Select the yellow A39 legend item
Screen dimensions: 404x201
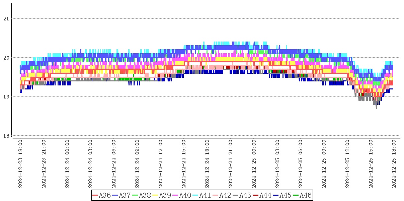pyautogui.click(x=162, y=195)
